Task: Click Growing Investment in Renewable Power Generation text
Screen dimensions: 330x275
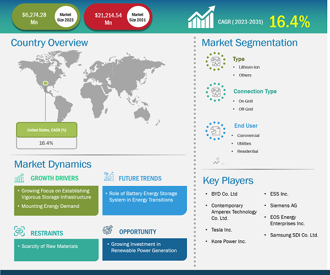Action: point(144,248)
